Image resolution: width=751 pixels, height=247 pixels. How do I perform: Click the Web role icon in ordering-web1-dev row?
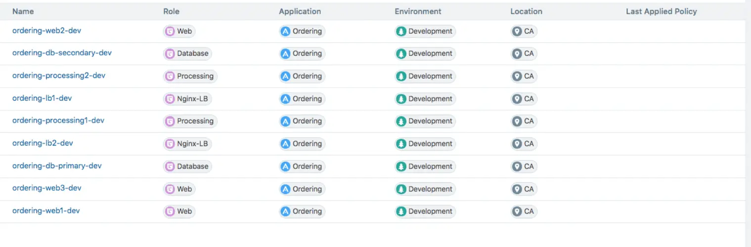(170, 211)
